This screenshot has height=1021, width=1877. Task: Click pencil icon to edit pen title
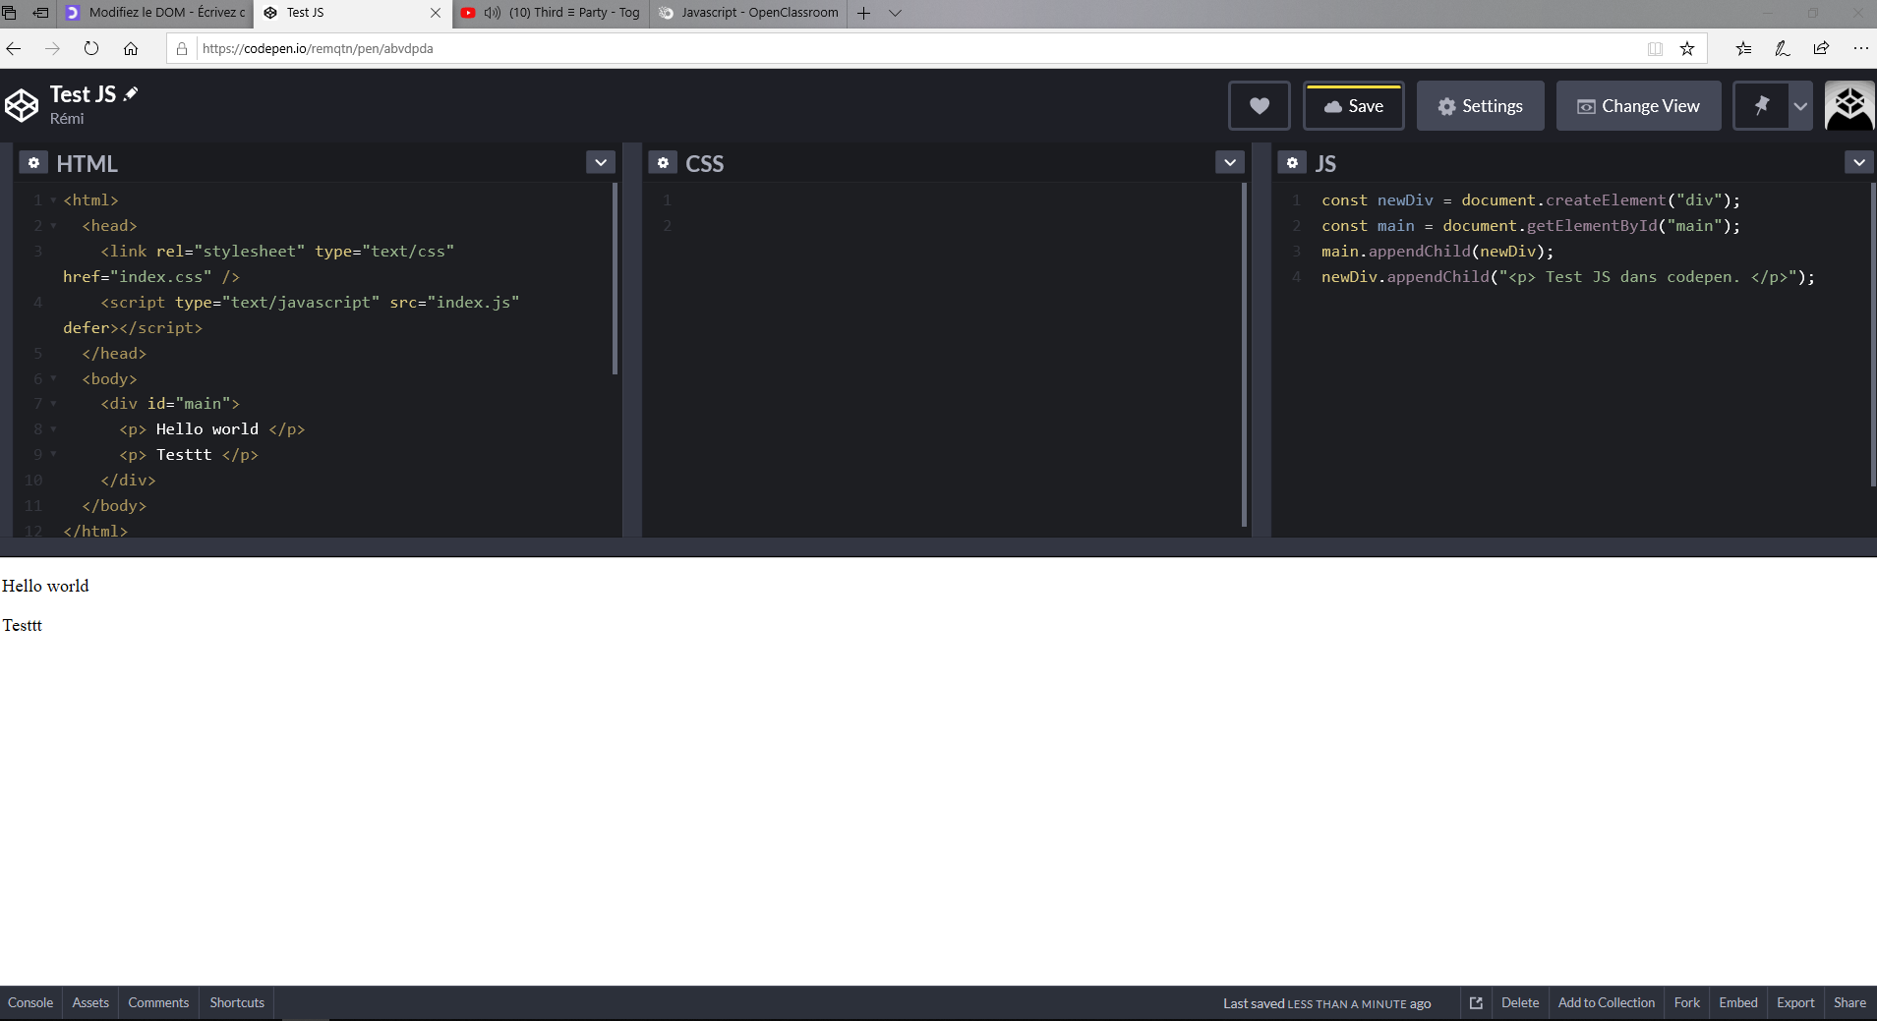[131, 94]
